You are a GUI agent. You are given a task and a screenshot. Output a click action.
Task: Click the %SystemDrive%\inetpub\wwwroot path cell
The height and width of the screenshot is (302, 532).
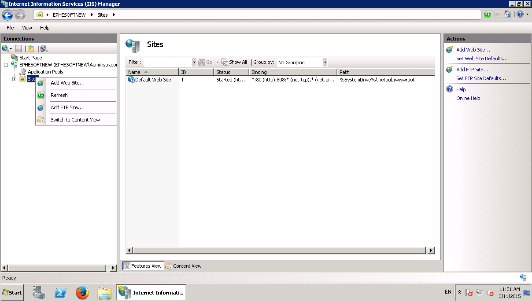(377, 80)
